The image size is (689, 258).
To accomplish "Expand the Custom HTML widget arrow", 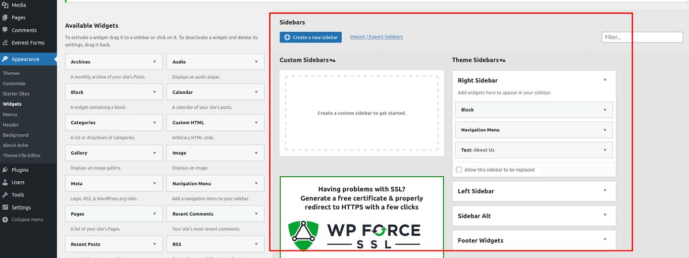I will [256, 123].
